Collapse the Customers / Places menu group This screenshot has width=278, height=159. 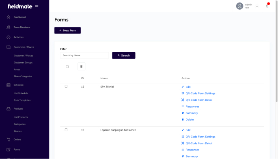pyautogui.click(x=24, y=47)
